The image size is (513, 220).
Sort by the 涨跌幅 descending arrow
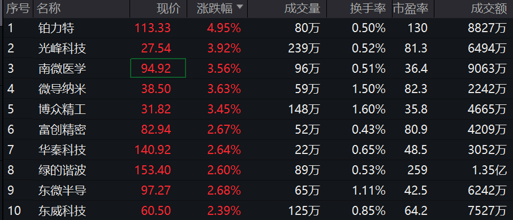point(240,7)
